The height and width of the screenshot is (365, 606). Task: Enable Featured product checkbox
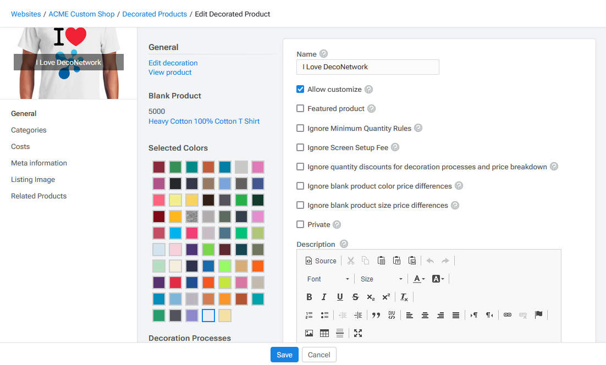pos(300,108)
